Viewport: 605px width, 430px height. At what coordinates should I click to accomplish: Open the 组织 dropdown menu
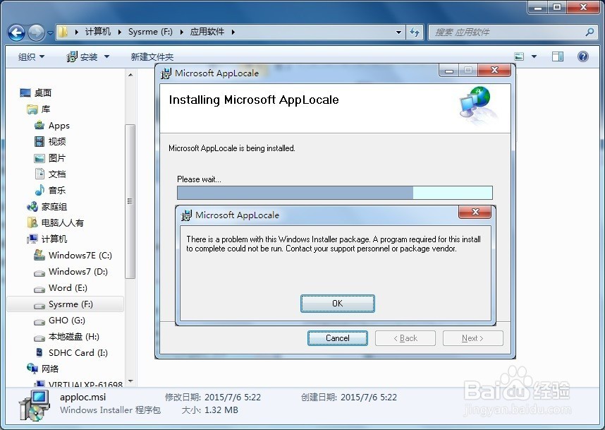31,57
